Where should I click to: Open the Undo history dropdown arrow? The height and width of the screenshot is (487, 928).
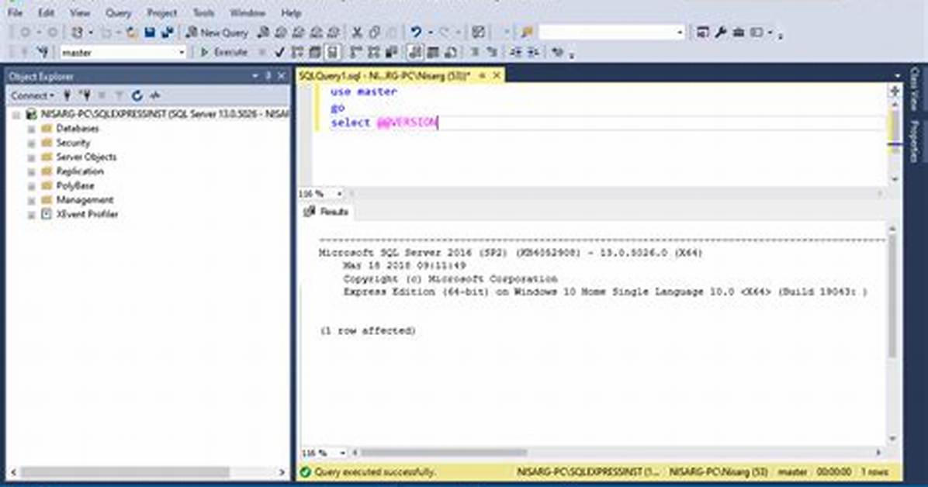[431, 33]
